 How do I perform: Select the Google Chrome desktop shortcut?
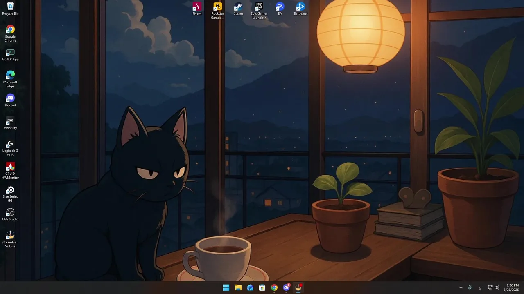click(10, 34)
